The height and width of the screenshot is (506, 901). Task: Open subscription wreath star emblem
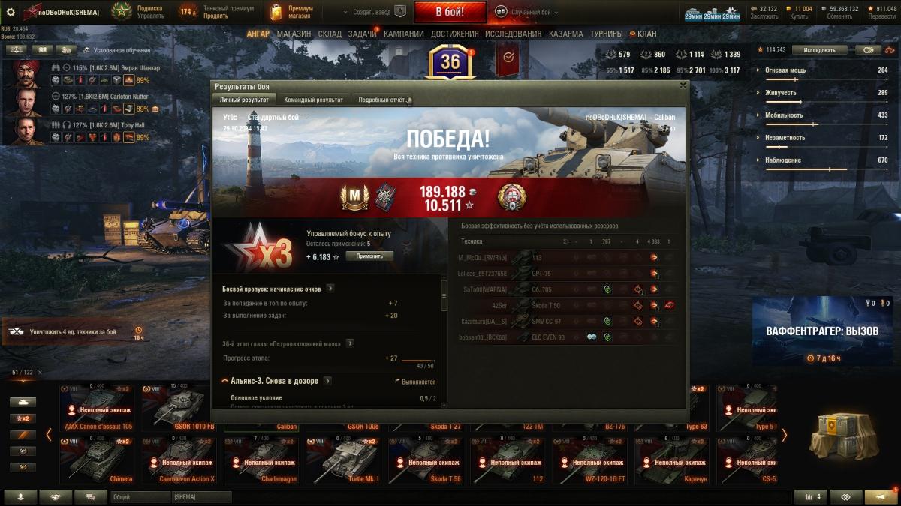click(122, 12)
